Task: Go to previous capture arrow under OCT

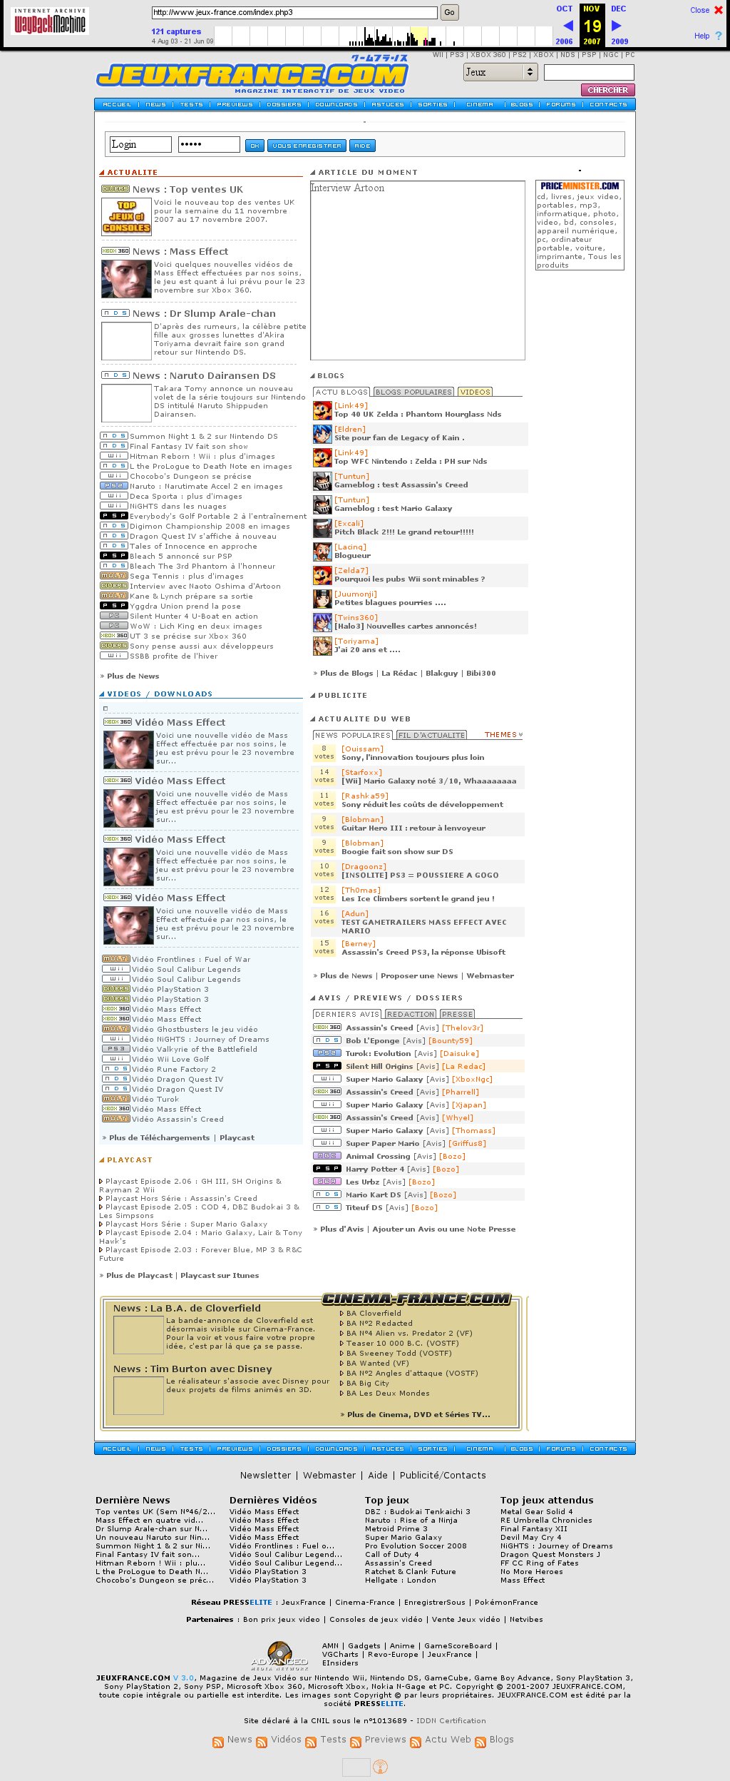Action: [x=568, y=26]
